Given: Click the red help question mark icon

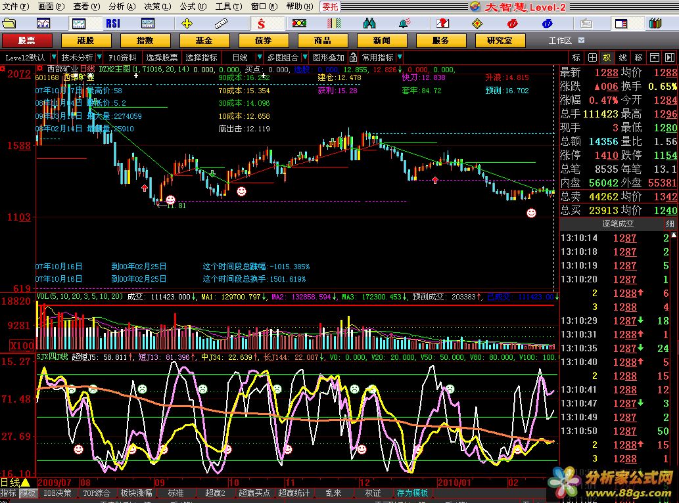Looking at the screenshot, I should pos(442,24).
